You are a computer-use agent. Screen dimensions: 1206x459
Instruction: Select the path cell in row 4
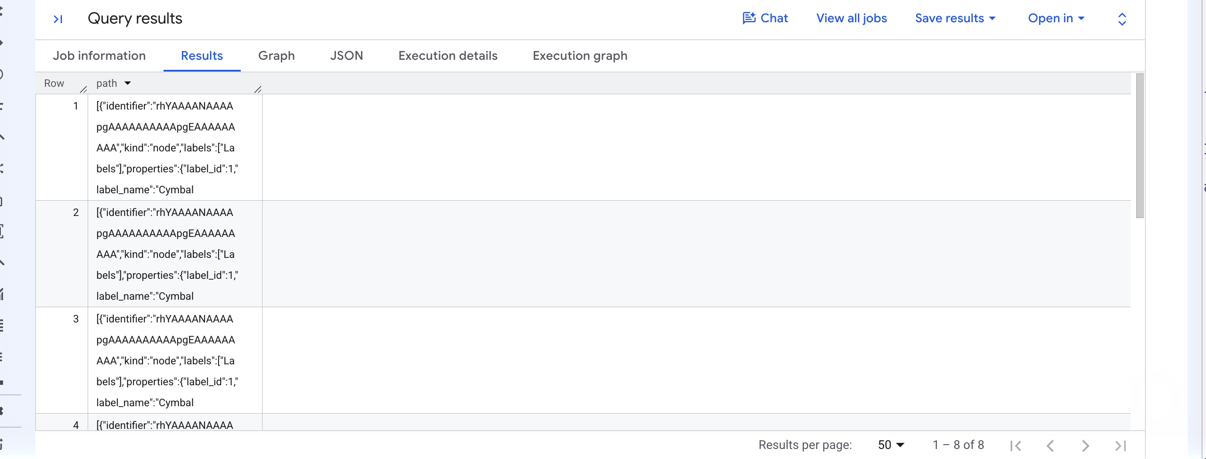tap(175, 422)
